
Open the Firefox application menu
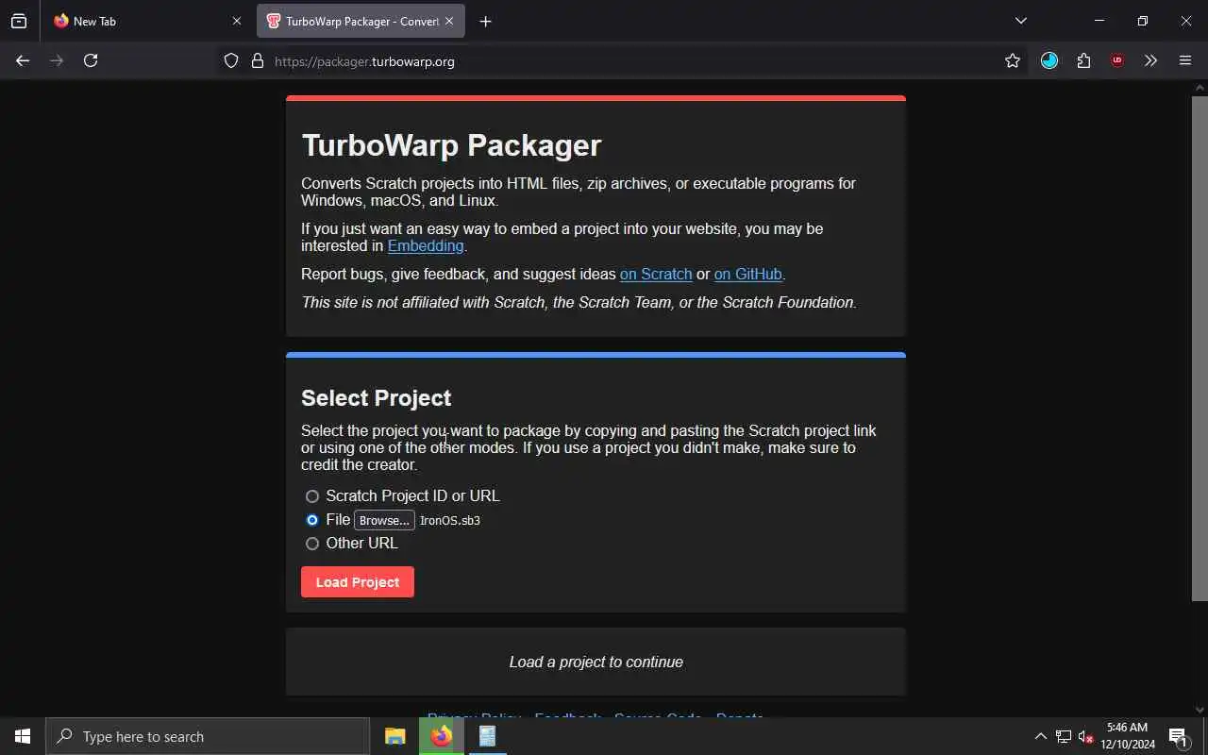1185,60
